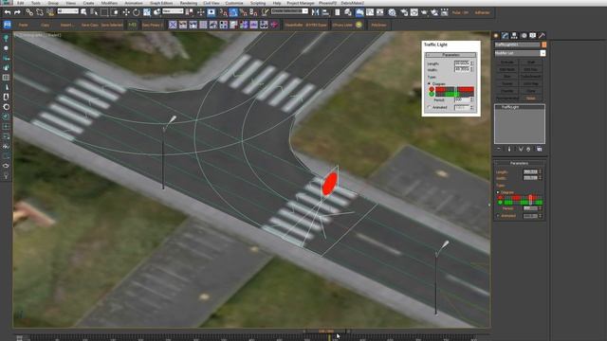The height and width of the screenshot is (341, 607).
Task: Select the Unlink Selection tool
Action: click(x=40, y=12)
